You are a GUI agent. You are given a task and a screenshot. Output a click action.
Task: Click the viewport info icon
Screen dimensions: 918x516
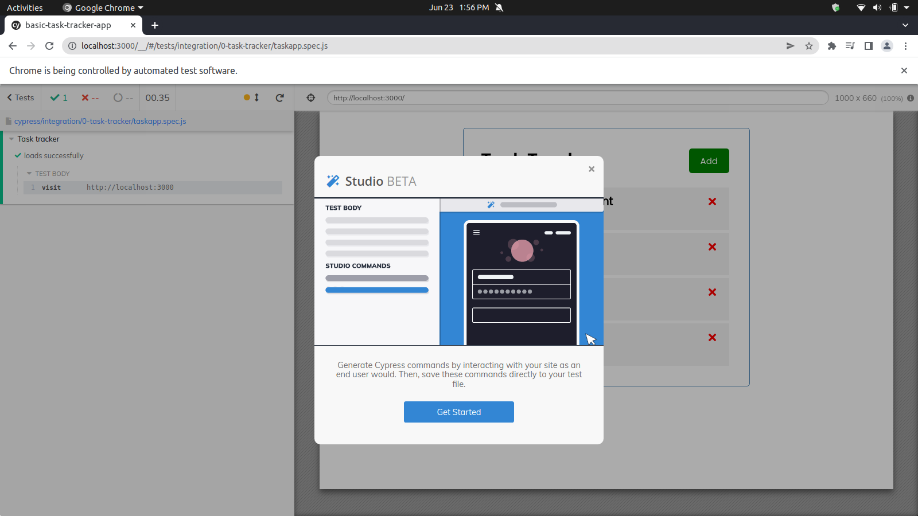pyautogui.click(x=911, y=98)
